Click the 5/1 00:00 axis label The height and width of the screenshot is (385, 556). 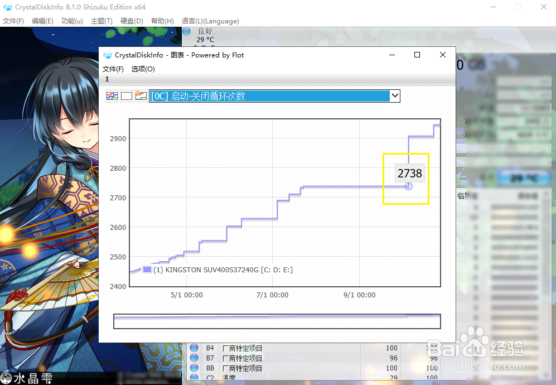[187, 295]
